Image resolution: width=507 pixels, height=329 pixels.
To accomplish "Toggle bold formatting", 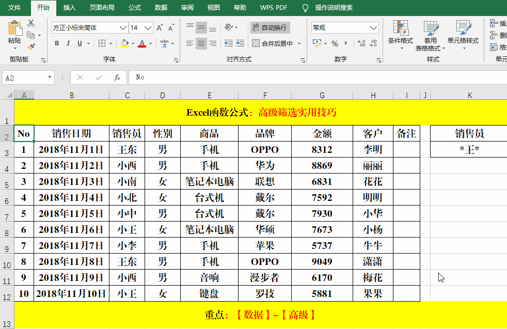I will tap(57, 43).
